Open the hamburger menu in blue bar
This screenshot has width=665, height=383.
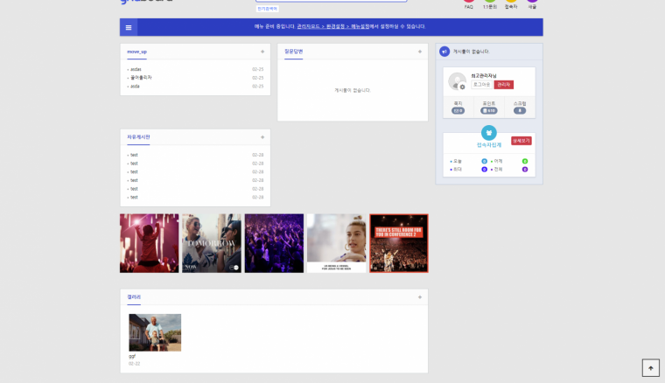pyautogui.click(x=129, y=27)
